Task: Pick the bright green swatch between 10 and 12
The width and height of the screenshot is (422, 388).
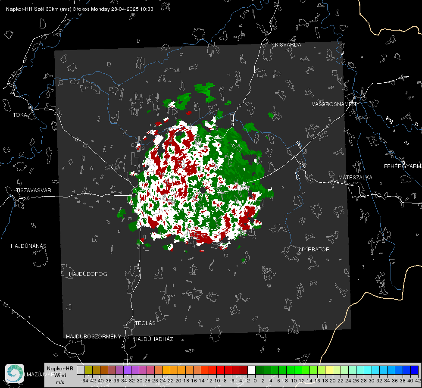Action: [298, 370]
